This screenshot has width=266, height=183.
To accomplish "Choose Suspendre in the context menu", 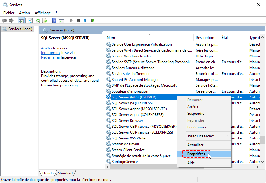I will (204, 114).
